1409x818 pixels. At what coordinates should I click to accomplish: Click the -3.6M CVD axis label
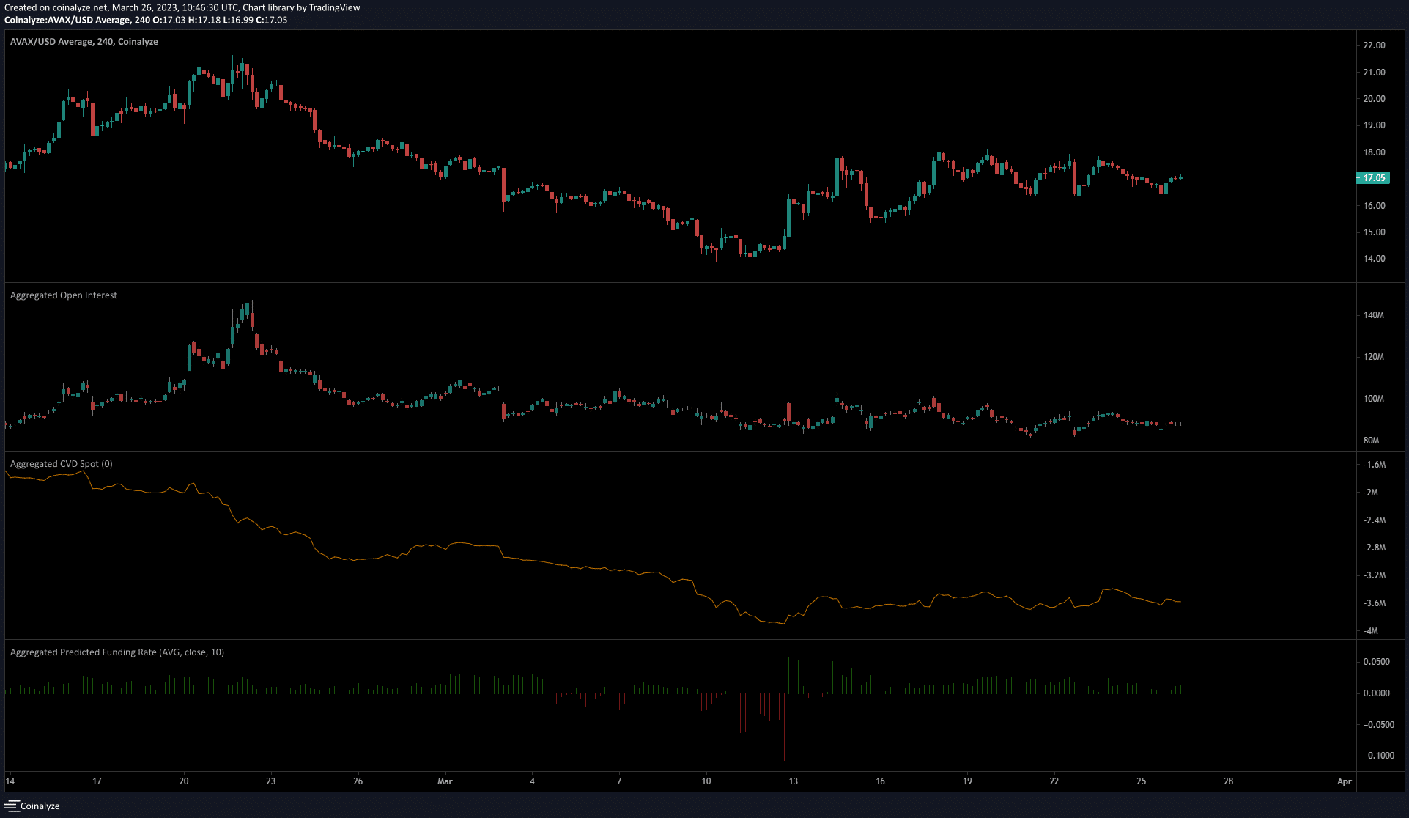click(1375, 603)
